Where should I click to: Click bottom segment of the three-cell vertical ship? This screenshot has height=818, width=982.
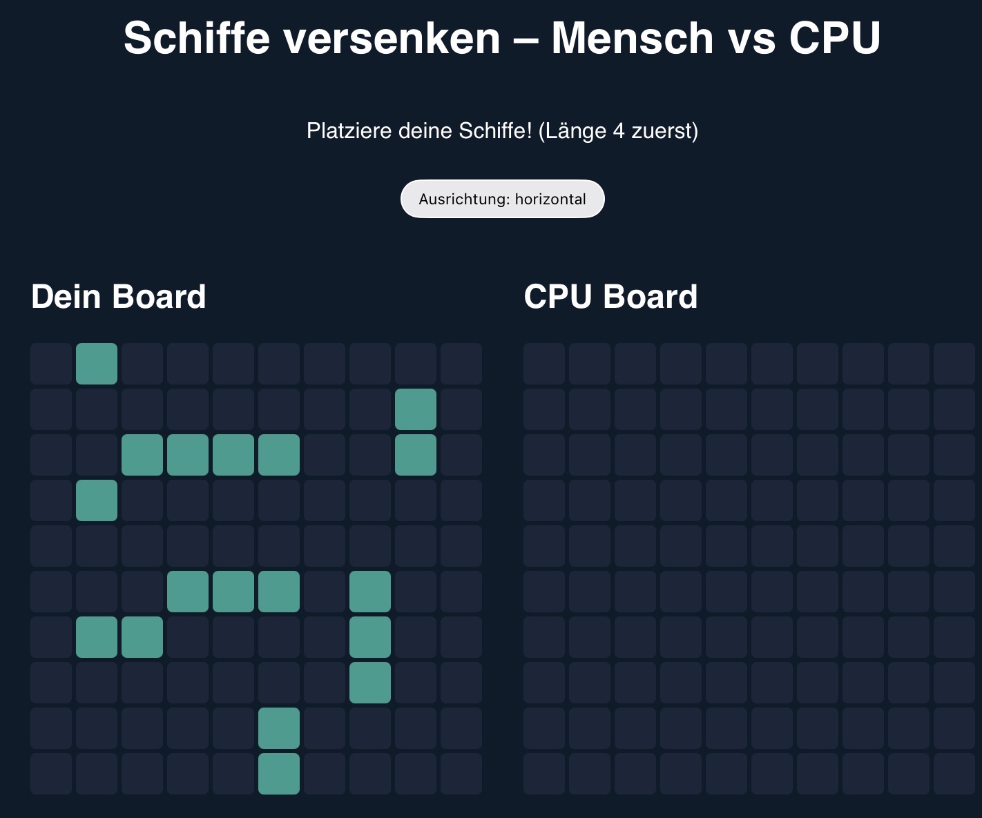pyautogui.click(x=370, y=683)
